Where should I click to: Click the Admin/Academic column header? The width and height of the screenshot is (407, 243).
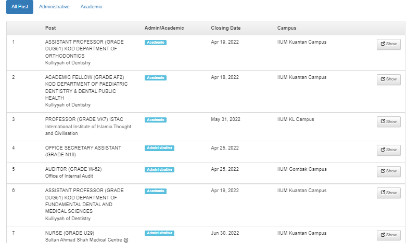(x=164, y=28)
